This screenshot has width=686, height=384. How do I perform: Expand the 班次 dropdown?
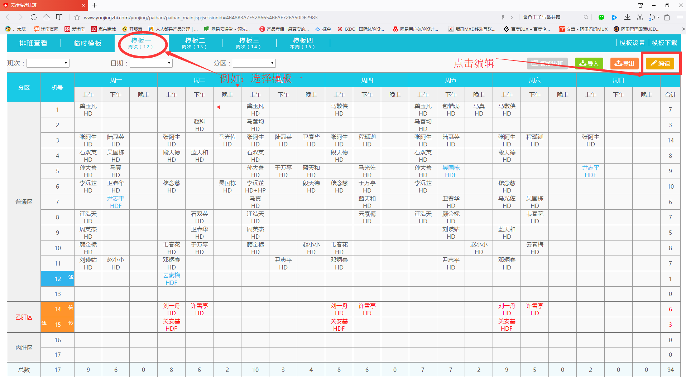point(48,63)
